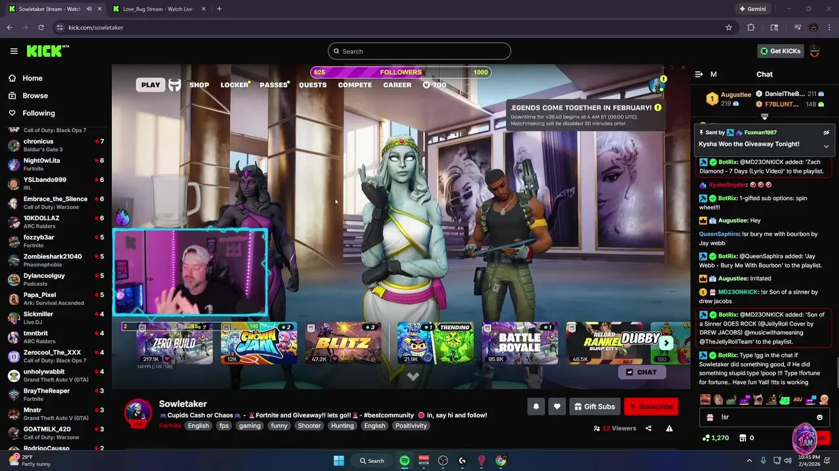Collapse chat panel arrow icon

point(699,75)
